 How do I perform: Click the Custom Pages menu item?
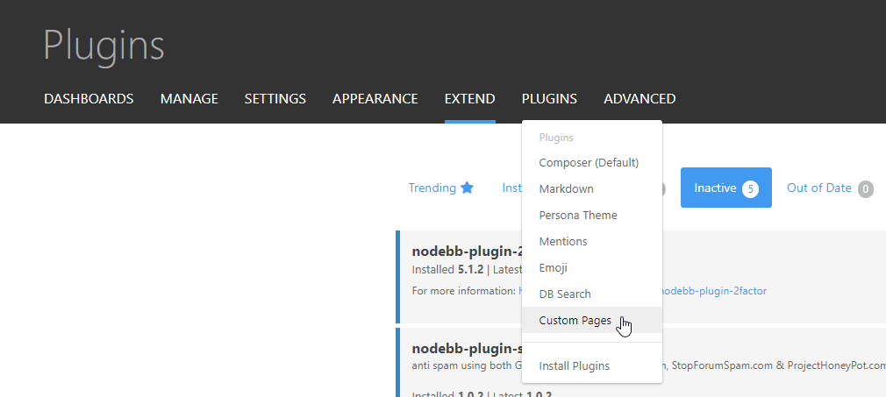575,321
